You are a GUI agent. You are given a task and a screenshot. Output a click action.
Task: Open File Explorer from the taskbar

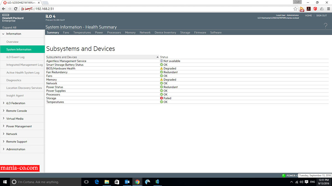tap(107, 182)
